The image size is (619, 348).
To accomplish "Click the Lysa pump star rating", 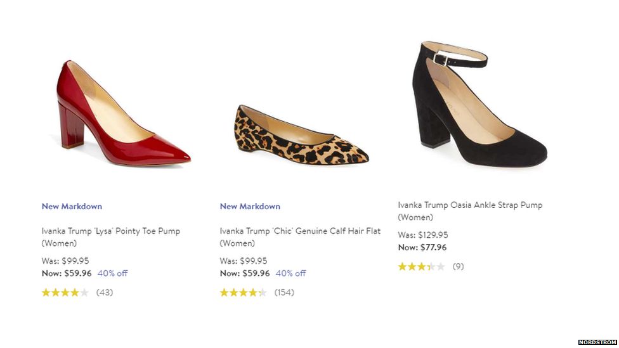I will coord(65,292).
